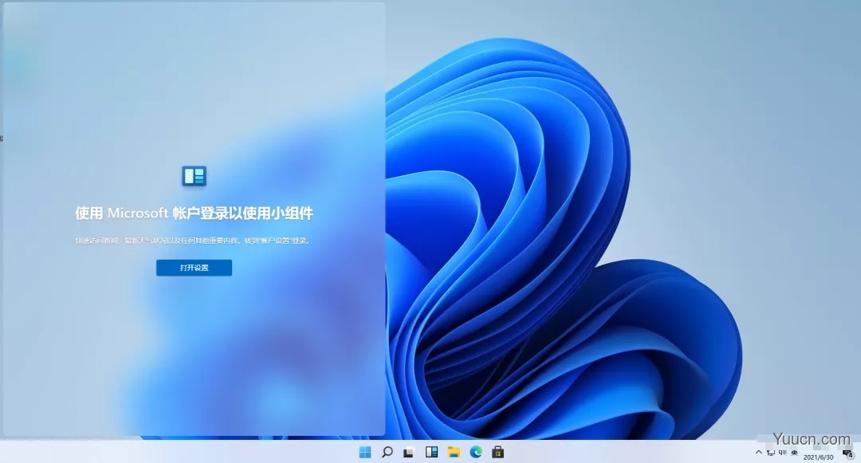Open taskbar Search
861x463 pixels.
click(x=387, y=452)
